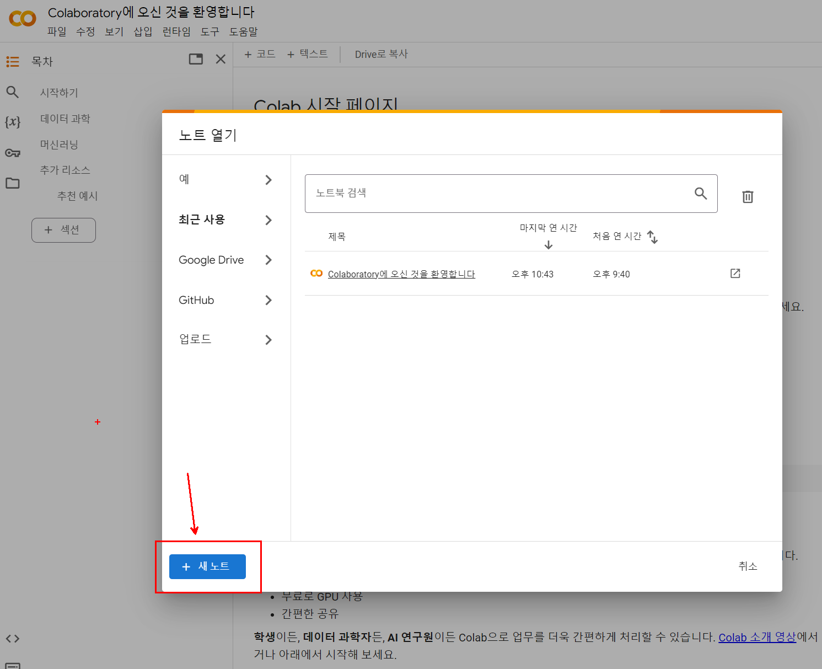Open notebook in new tab icon
The width and height of the screenshot is (822, 669).
(x=735, y=274)
